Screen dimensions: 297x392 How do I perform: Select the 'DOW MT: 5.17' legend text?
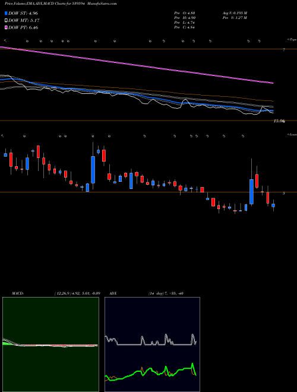pyautogui.click(x=24, y=21)
